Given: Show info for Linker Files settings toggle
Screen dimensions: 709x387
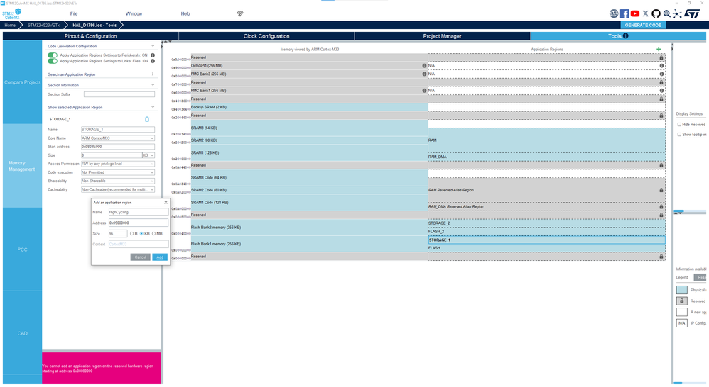Looking at the screenshot, I should click(153, 61).
